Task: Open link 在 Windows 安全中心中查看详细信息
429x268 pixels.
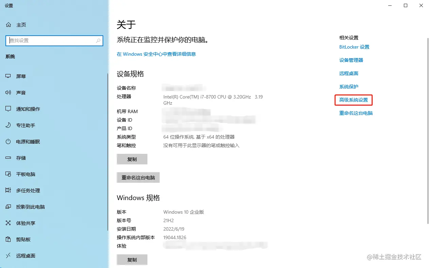Action: (156, 54)
